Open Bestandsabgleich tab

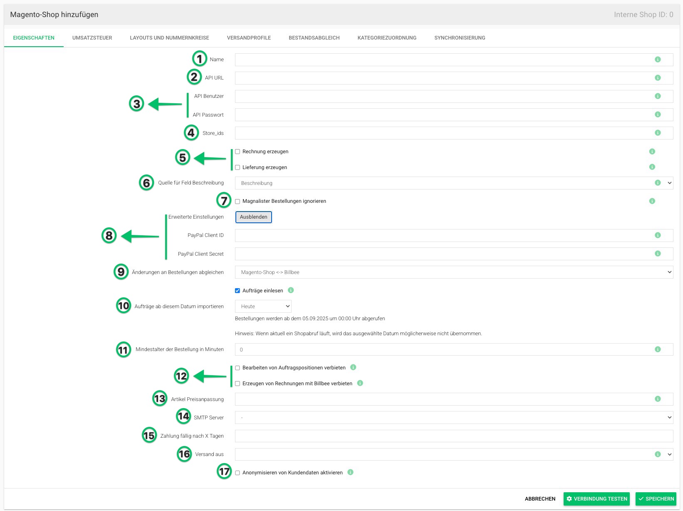tap(314, 38)
